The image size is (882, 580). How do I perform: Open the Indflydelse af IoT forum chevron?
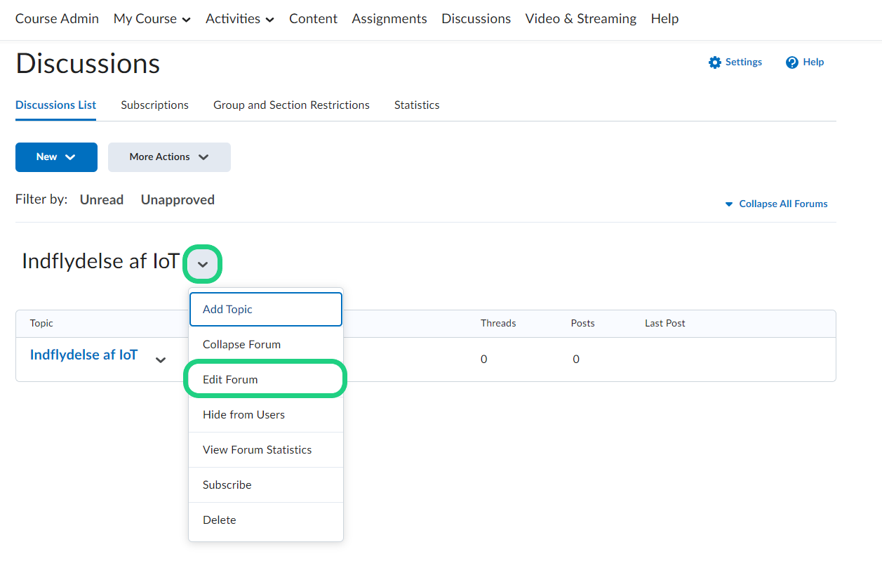(203, 264)
